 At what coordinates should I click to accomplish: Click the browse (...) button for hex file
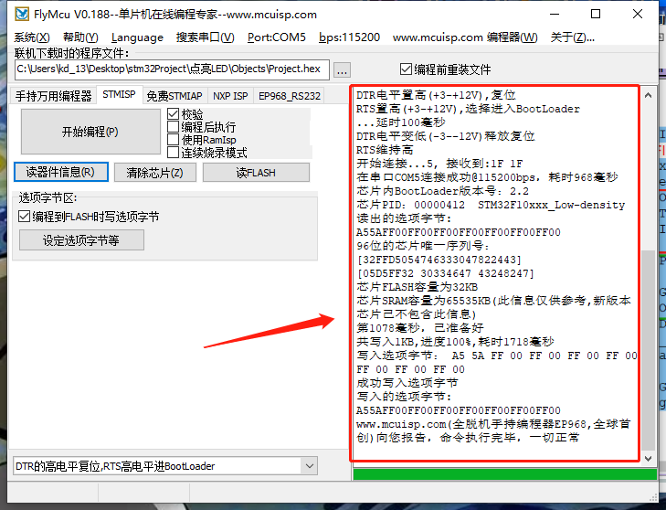[342, 69]
